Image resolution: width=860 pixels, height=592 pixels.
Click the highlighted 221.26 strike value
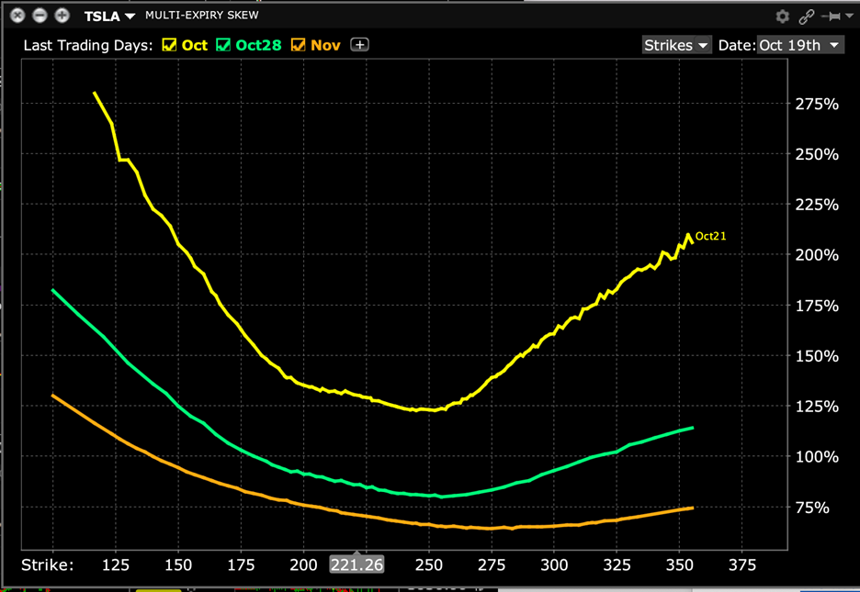tap(356, 564)
